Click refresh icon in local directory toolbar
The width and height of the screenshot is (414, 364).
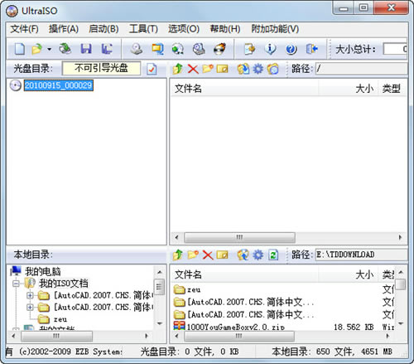[x=273, y=255]
